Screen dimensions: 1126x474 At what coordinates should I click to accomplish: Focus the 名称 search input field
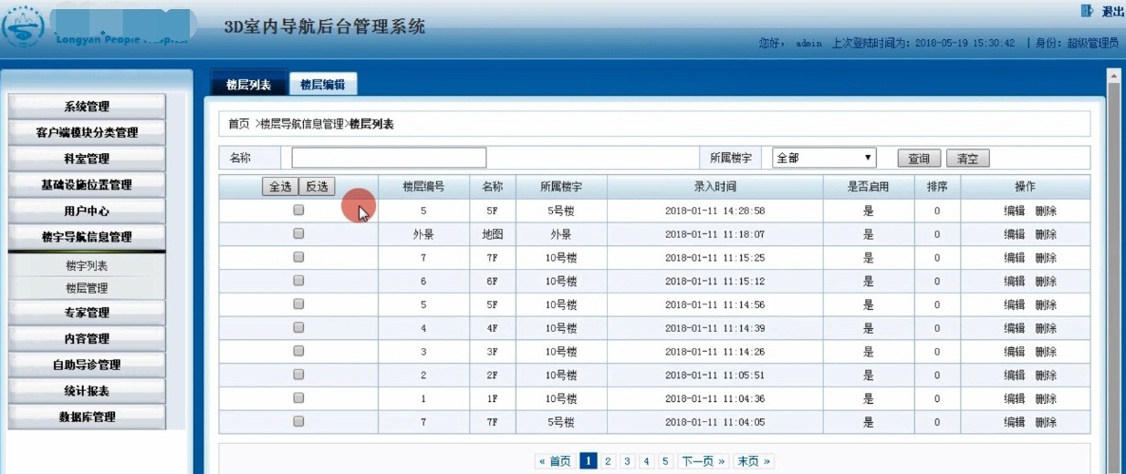point(389,158)
